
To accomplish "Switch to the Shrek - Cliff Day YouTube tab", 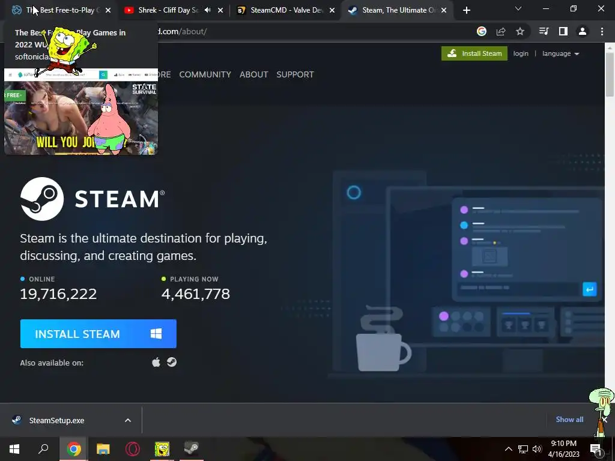I will (x=169, y=10).
